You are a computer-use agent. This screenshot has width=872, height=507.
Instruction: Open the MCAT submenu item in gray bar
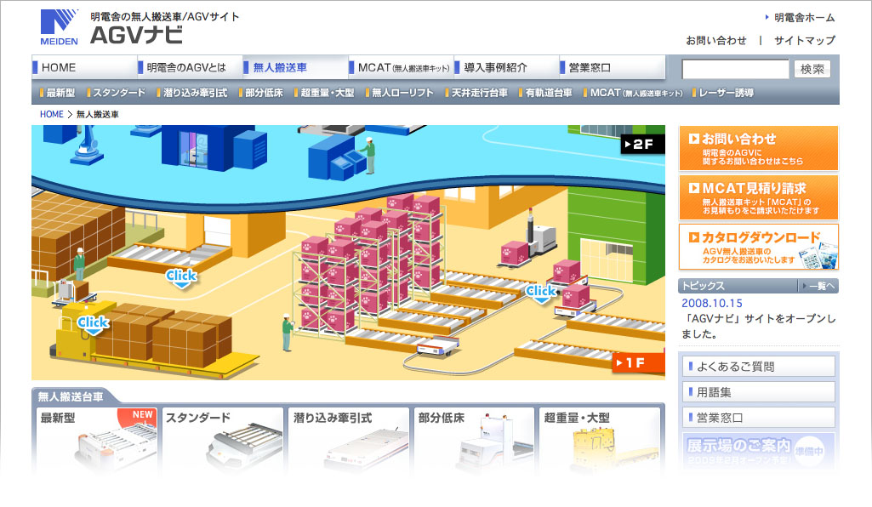click(x=634, y=93)
